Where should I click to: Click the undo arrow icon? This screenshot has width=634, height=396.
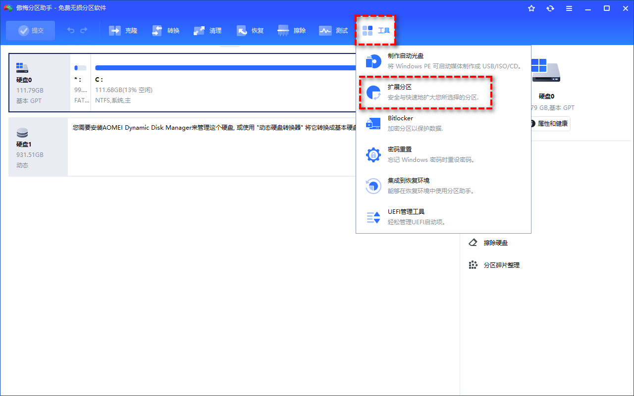[71, 31]
